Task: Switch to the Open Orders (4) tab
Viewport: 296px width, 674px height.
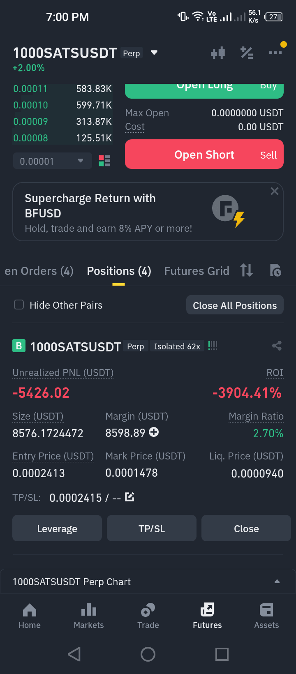Action: tap(39, 271)
